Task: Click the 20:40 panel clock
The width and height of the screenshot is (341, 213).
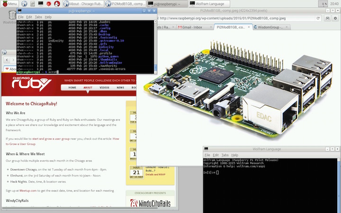Action: coord(334,4)
